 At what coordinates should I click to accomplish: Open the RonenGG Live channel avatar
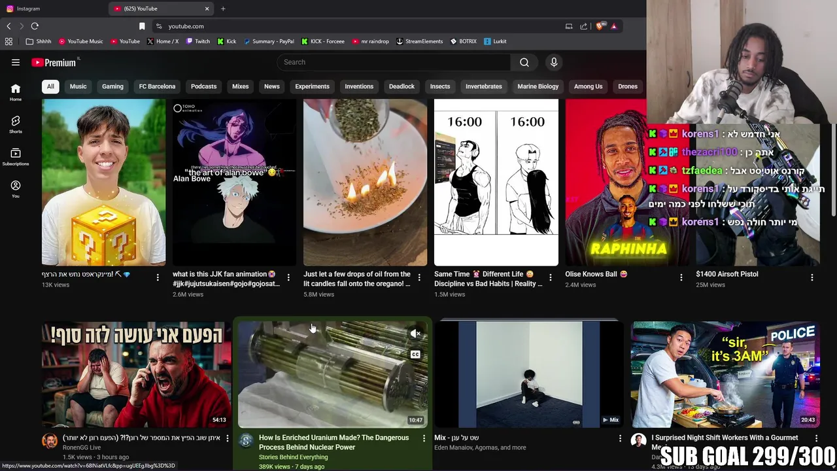[50, 441]
